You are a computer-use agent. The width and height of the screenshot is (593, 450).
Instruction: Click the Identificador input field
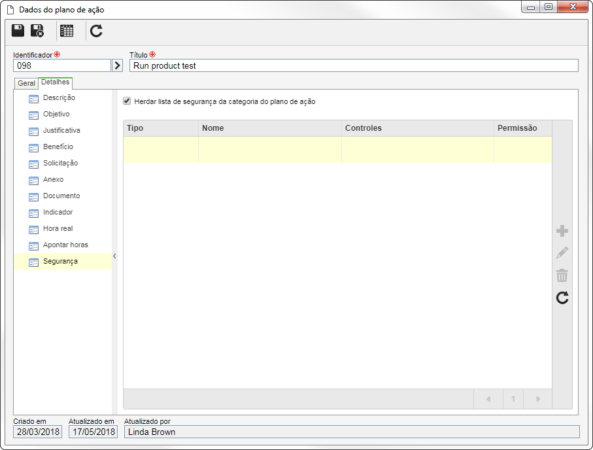(x=62, y=65)
